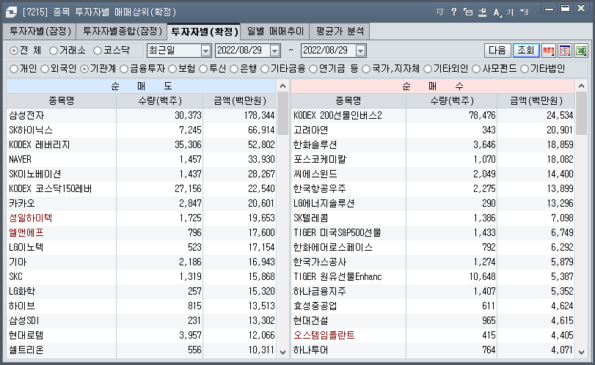
Task: Open the chart grid icon
Action: coord(565,51)
